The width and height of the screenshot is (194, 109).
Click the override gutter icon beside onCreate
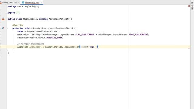pyautogui.click(x=3, y=28)
